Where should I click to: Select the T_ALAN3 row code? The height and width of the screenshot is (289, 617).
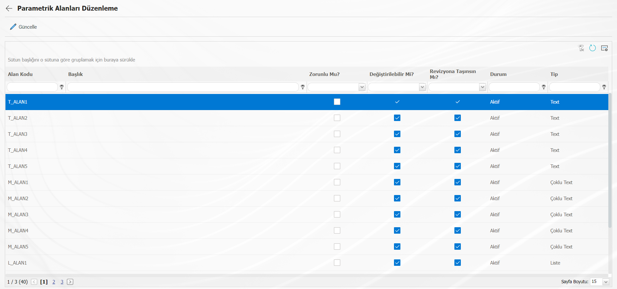click(x=18, y=134)
